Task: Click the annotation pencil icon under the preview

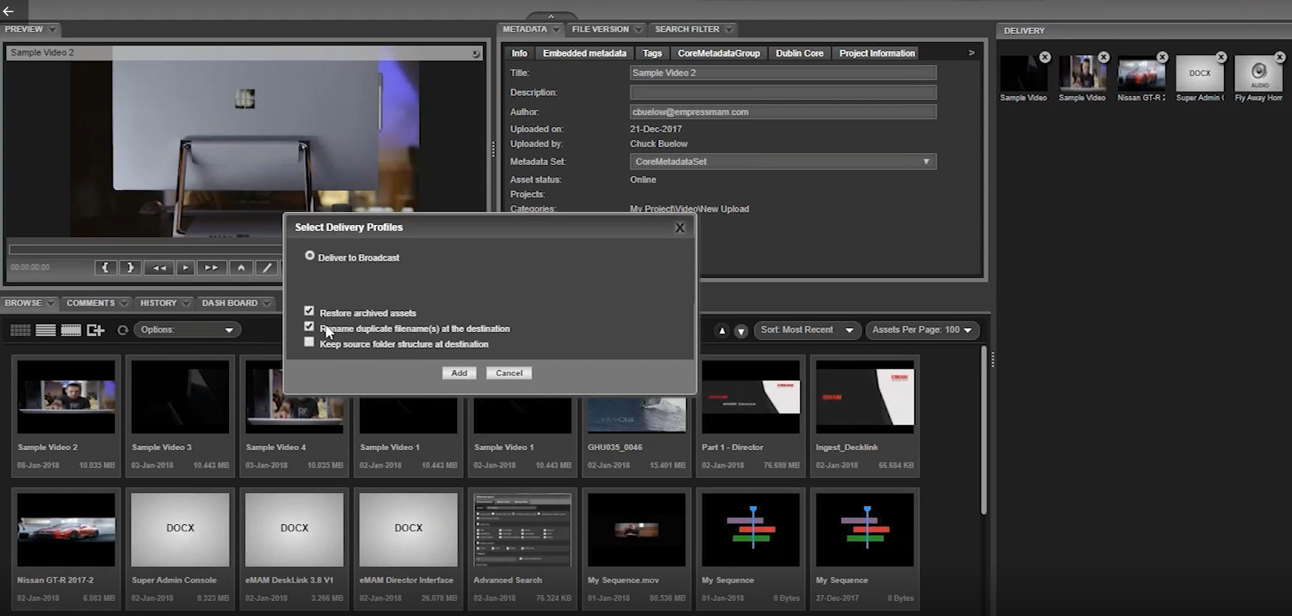Action: tap(266, 268)
